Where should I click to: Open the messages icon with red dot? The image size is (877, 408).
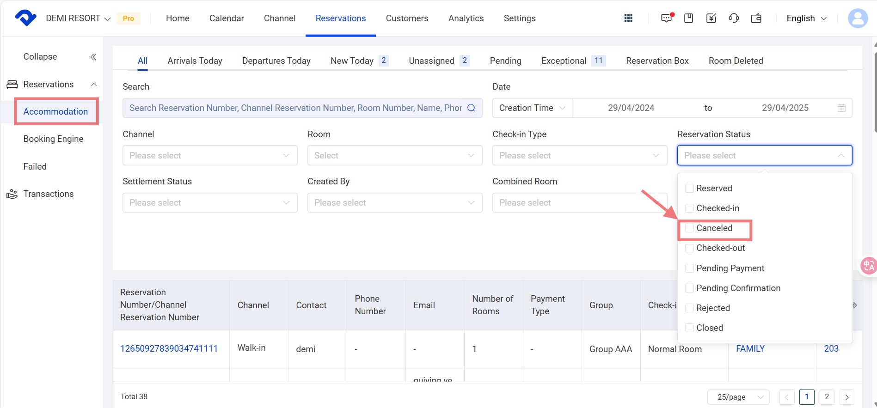point(666,18)
